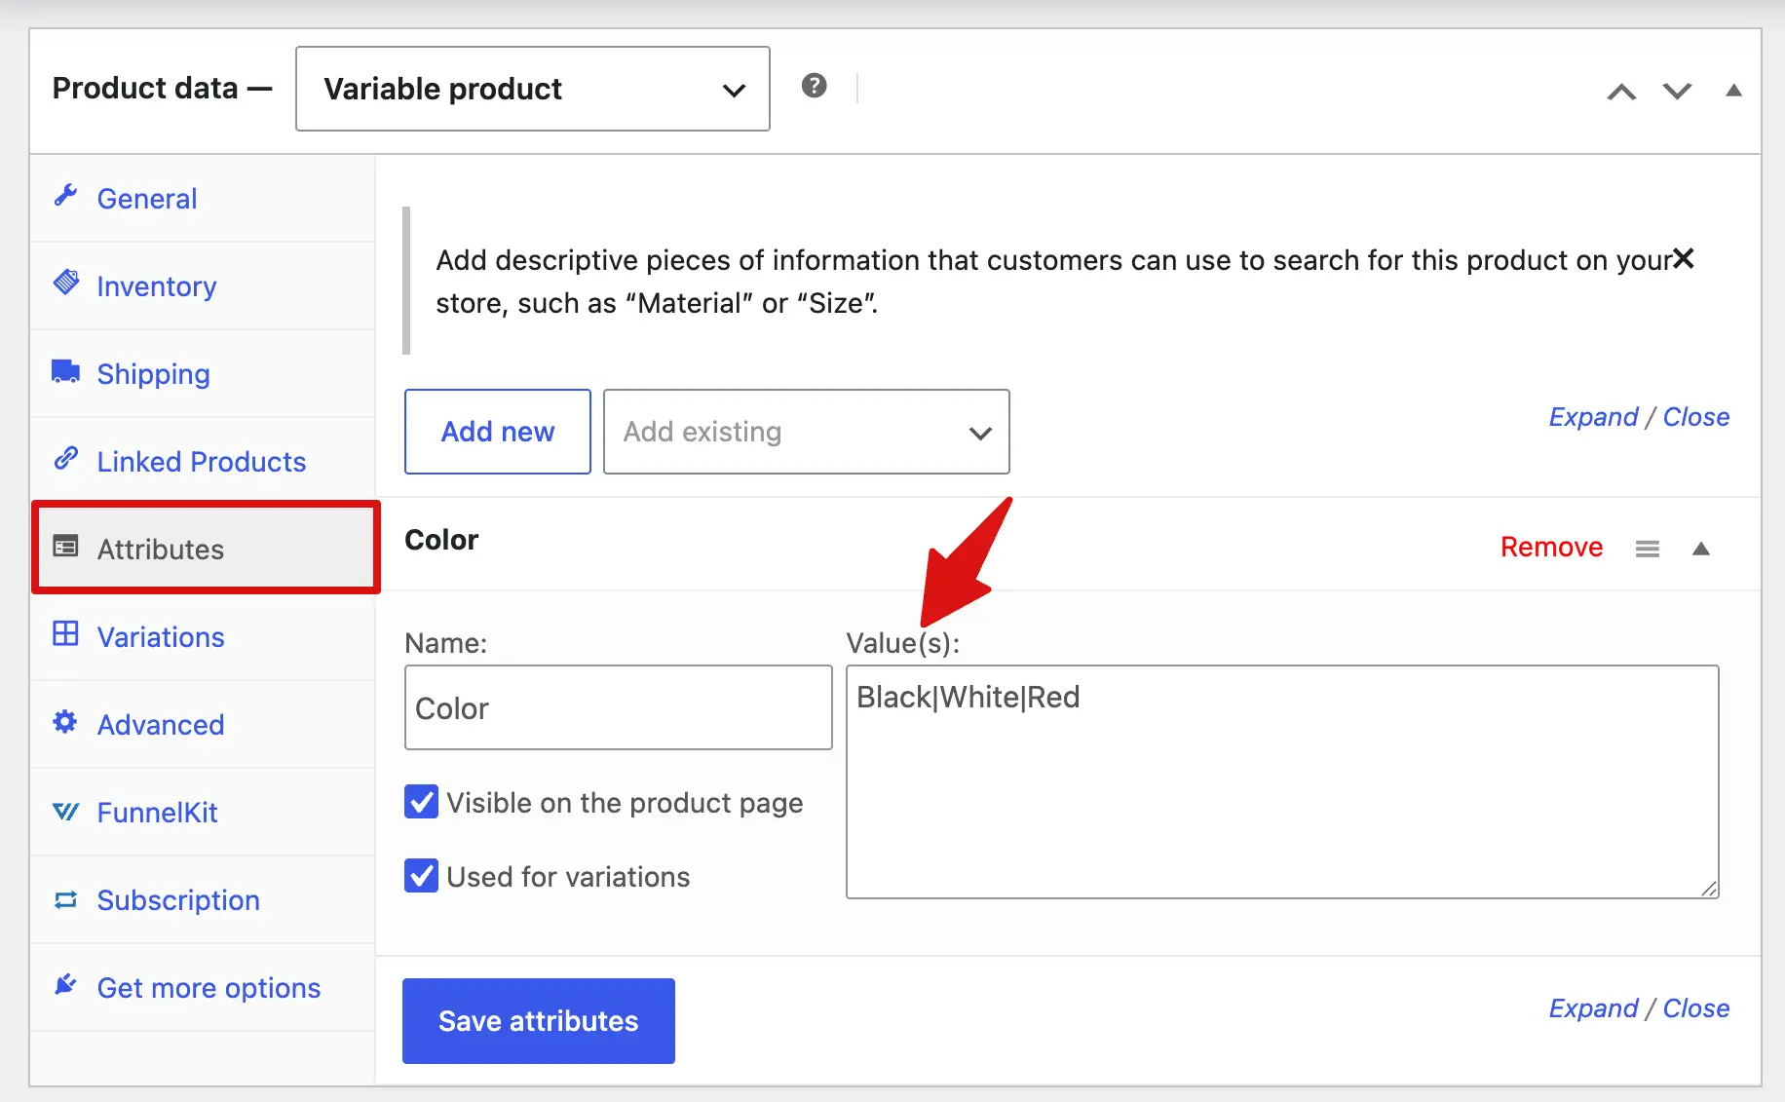Click the Subscription loop icon
The height and width of the screenshot is (1102, 1785).
(x=65, y=899)
